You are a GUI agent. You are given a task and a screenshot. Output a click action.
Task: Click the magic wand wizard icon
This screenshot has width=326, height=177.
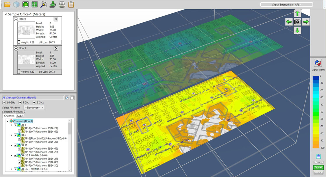coord(44,4)
